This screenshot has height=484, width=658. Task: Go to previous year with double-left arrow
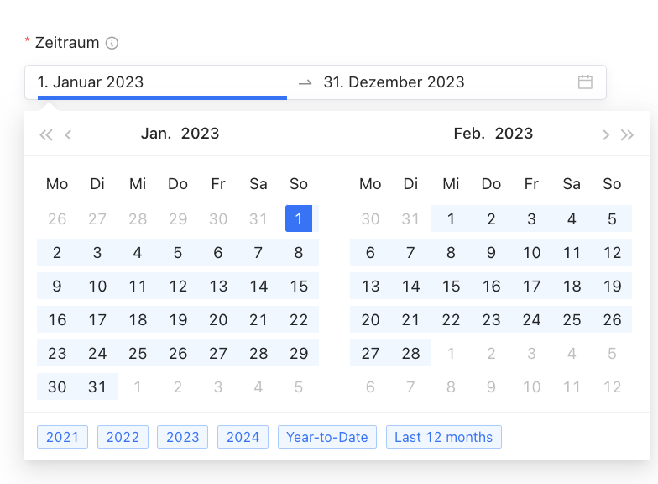click(46, 134)
